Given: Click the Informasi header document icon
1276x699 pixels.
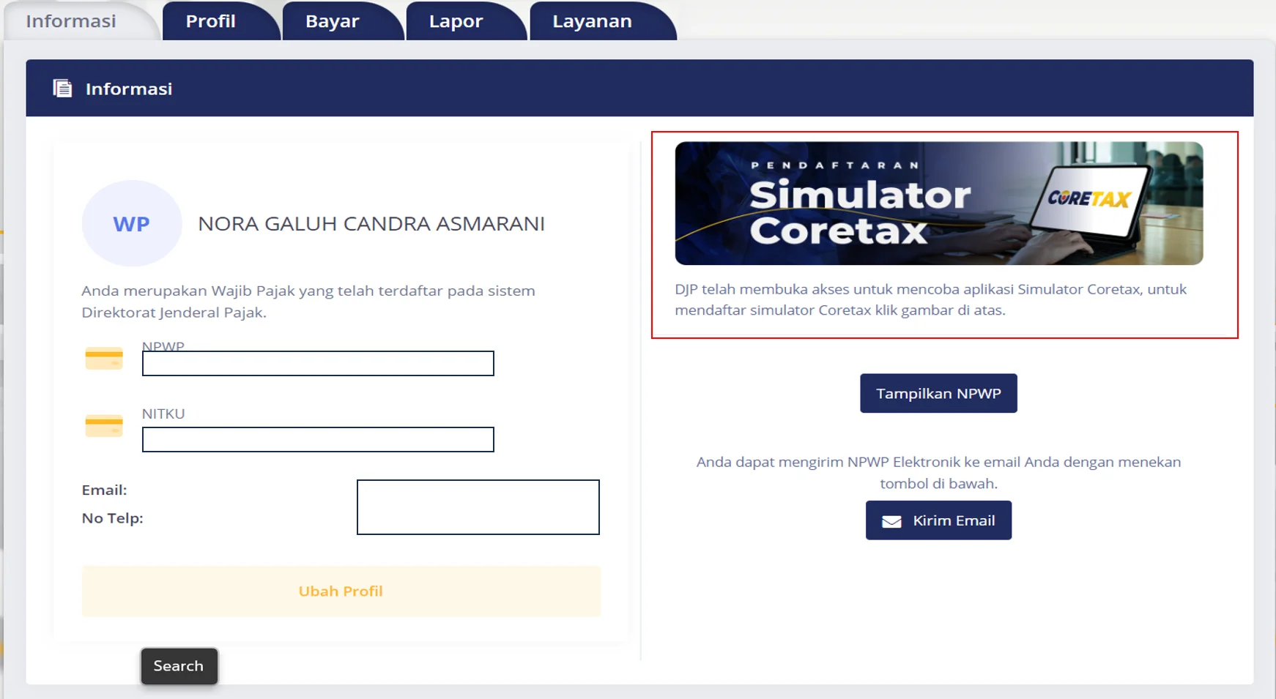Looking at the screenshot, I should 62,89.
